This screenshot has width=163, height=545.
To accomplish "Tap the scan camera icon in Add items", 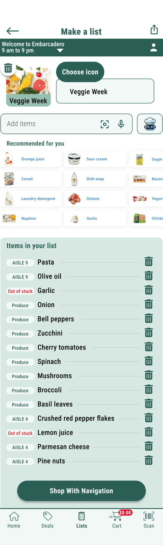I will [105, 124].
